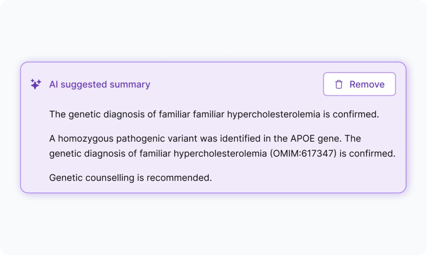Click the trash can icon
The height and width of the screenshot is (255, 427).
pos(339,84)
